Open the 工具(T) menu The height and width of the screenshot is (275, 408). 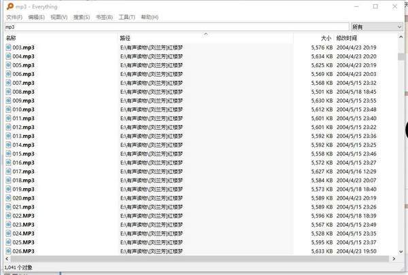(126, 16)
